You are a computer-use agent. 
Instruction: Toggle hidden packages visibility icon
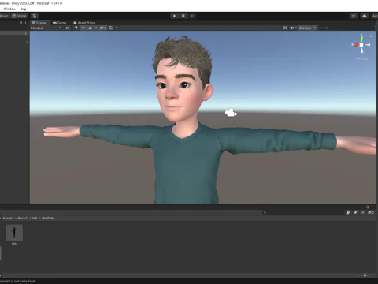tap(371, 212)
